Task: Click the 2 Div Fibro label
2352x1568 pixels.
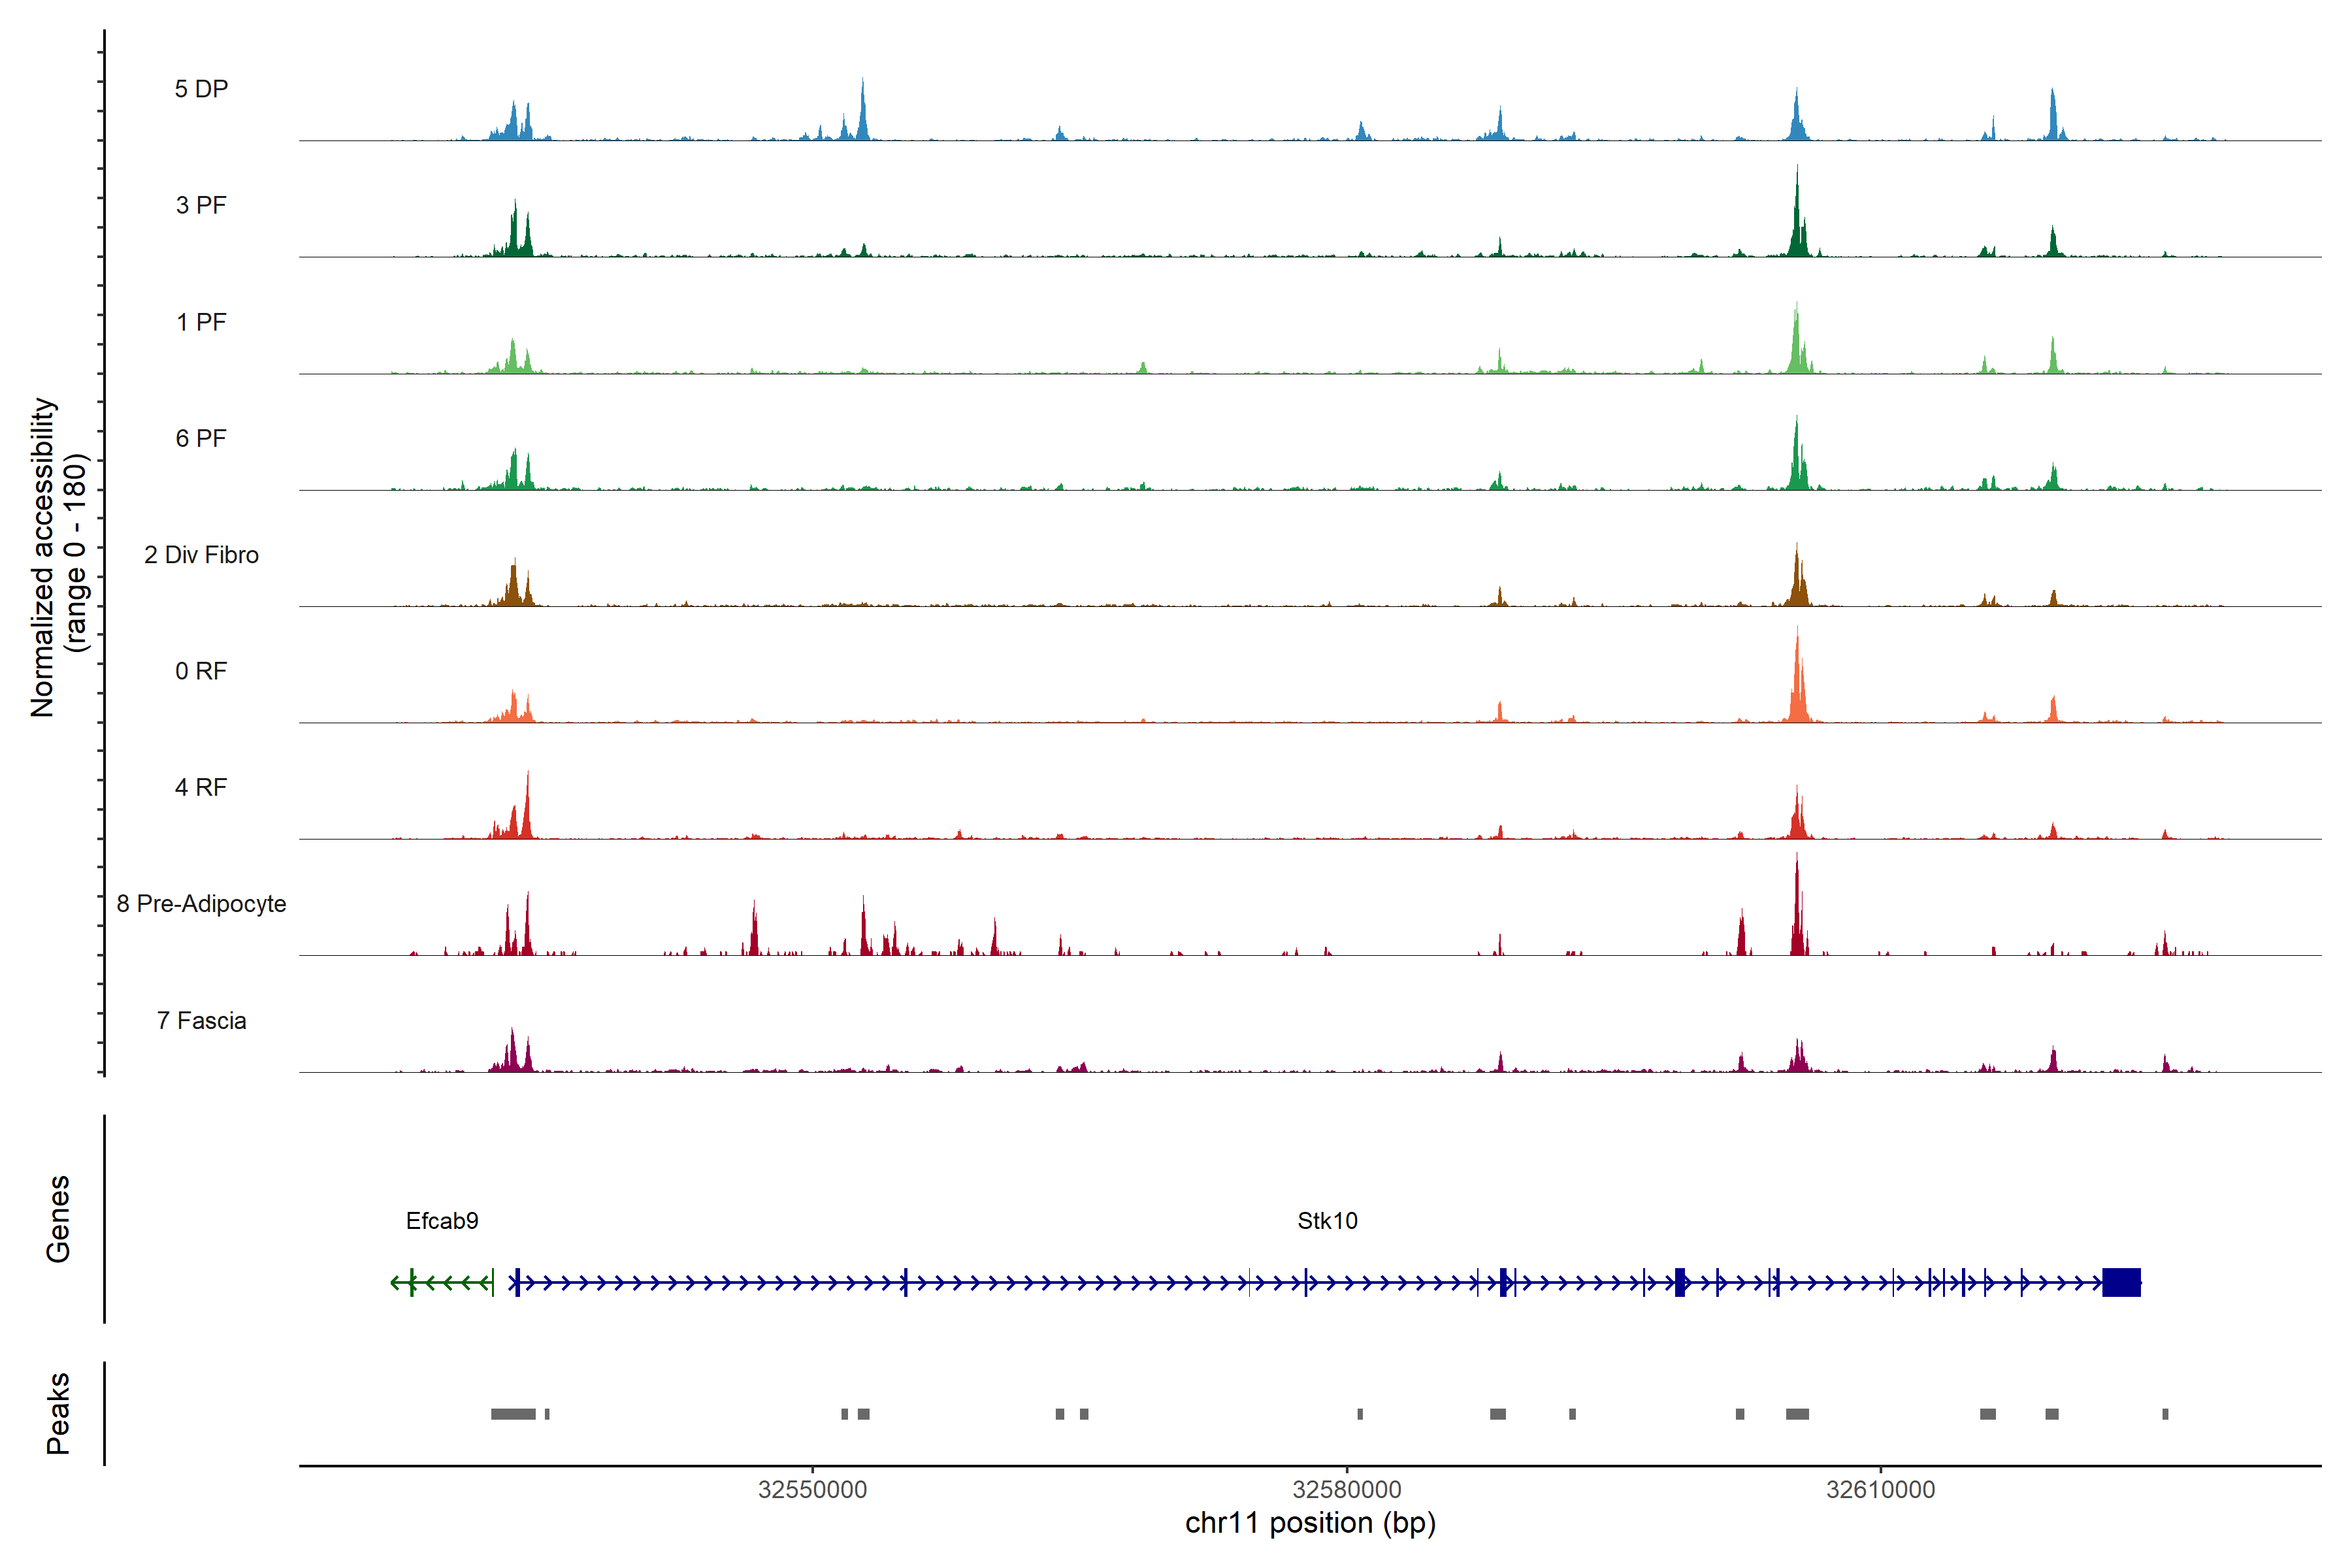Action: coord(201,555)
